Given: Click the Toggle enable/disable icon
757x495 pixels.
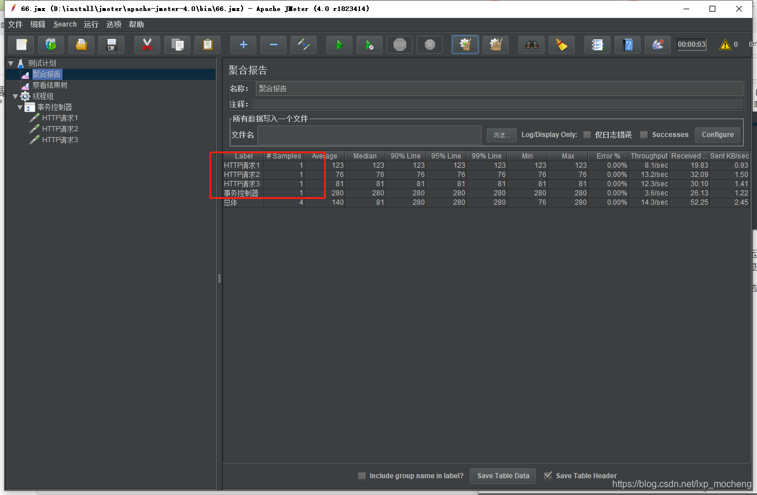Looking at the screenshot, I should [x=304, y=45].
